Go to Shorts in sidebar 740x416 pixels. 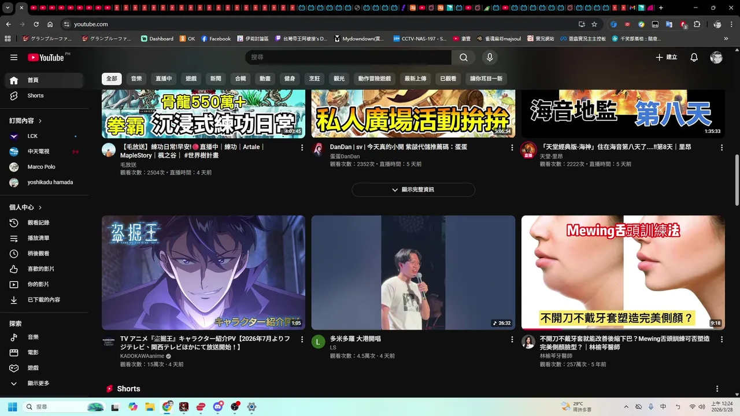click(x=45, y=95)
